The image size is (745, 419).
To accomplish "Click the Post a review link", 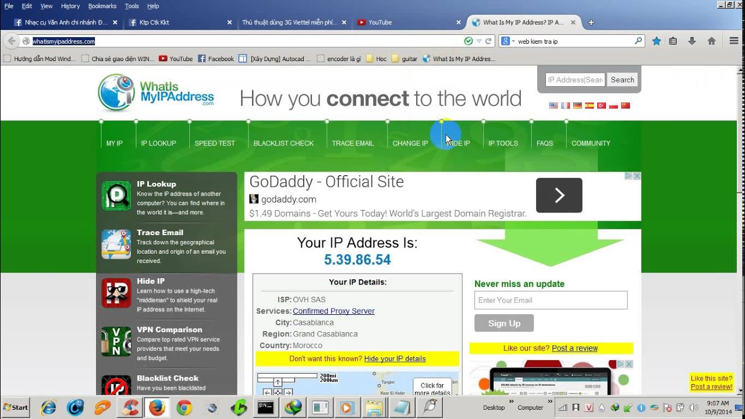I will coord(574,348).
